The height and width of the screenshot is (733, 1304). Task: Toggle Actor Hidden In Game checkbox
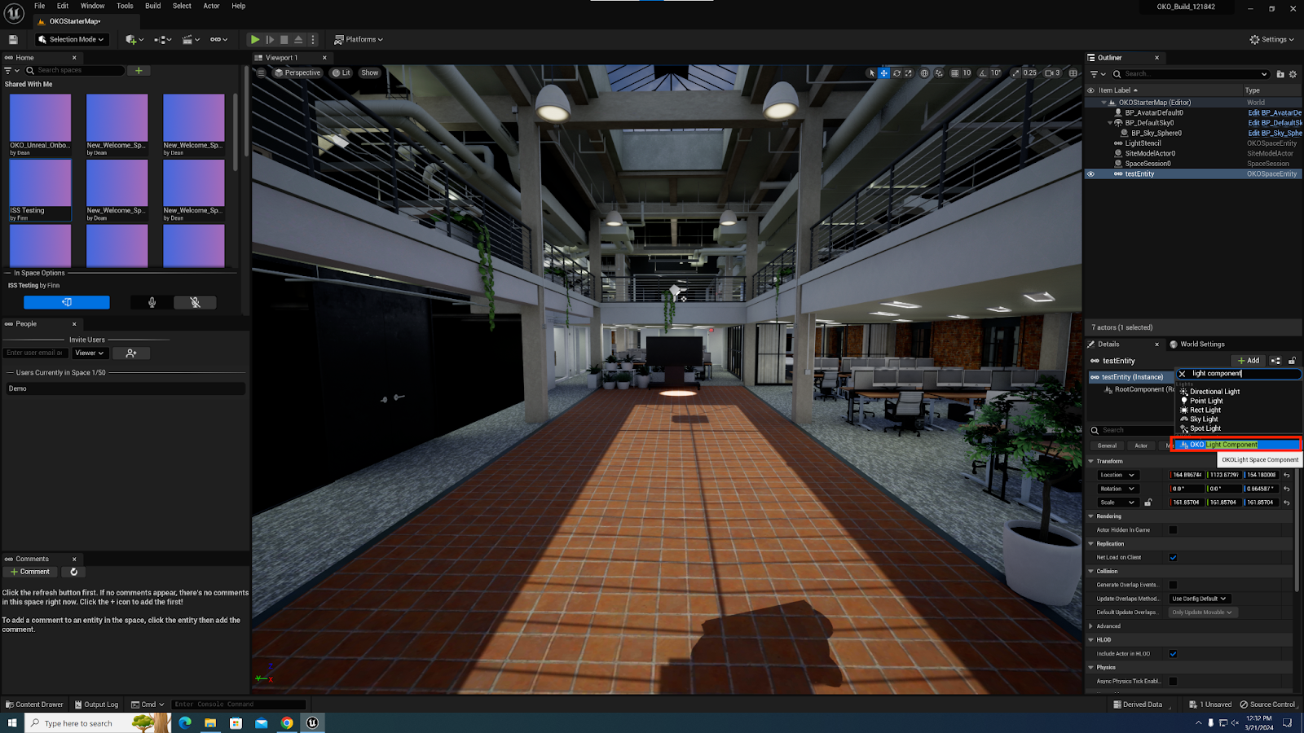click(x=1173, y=530)
